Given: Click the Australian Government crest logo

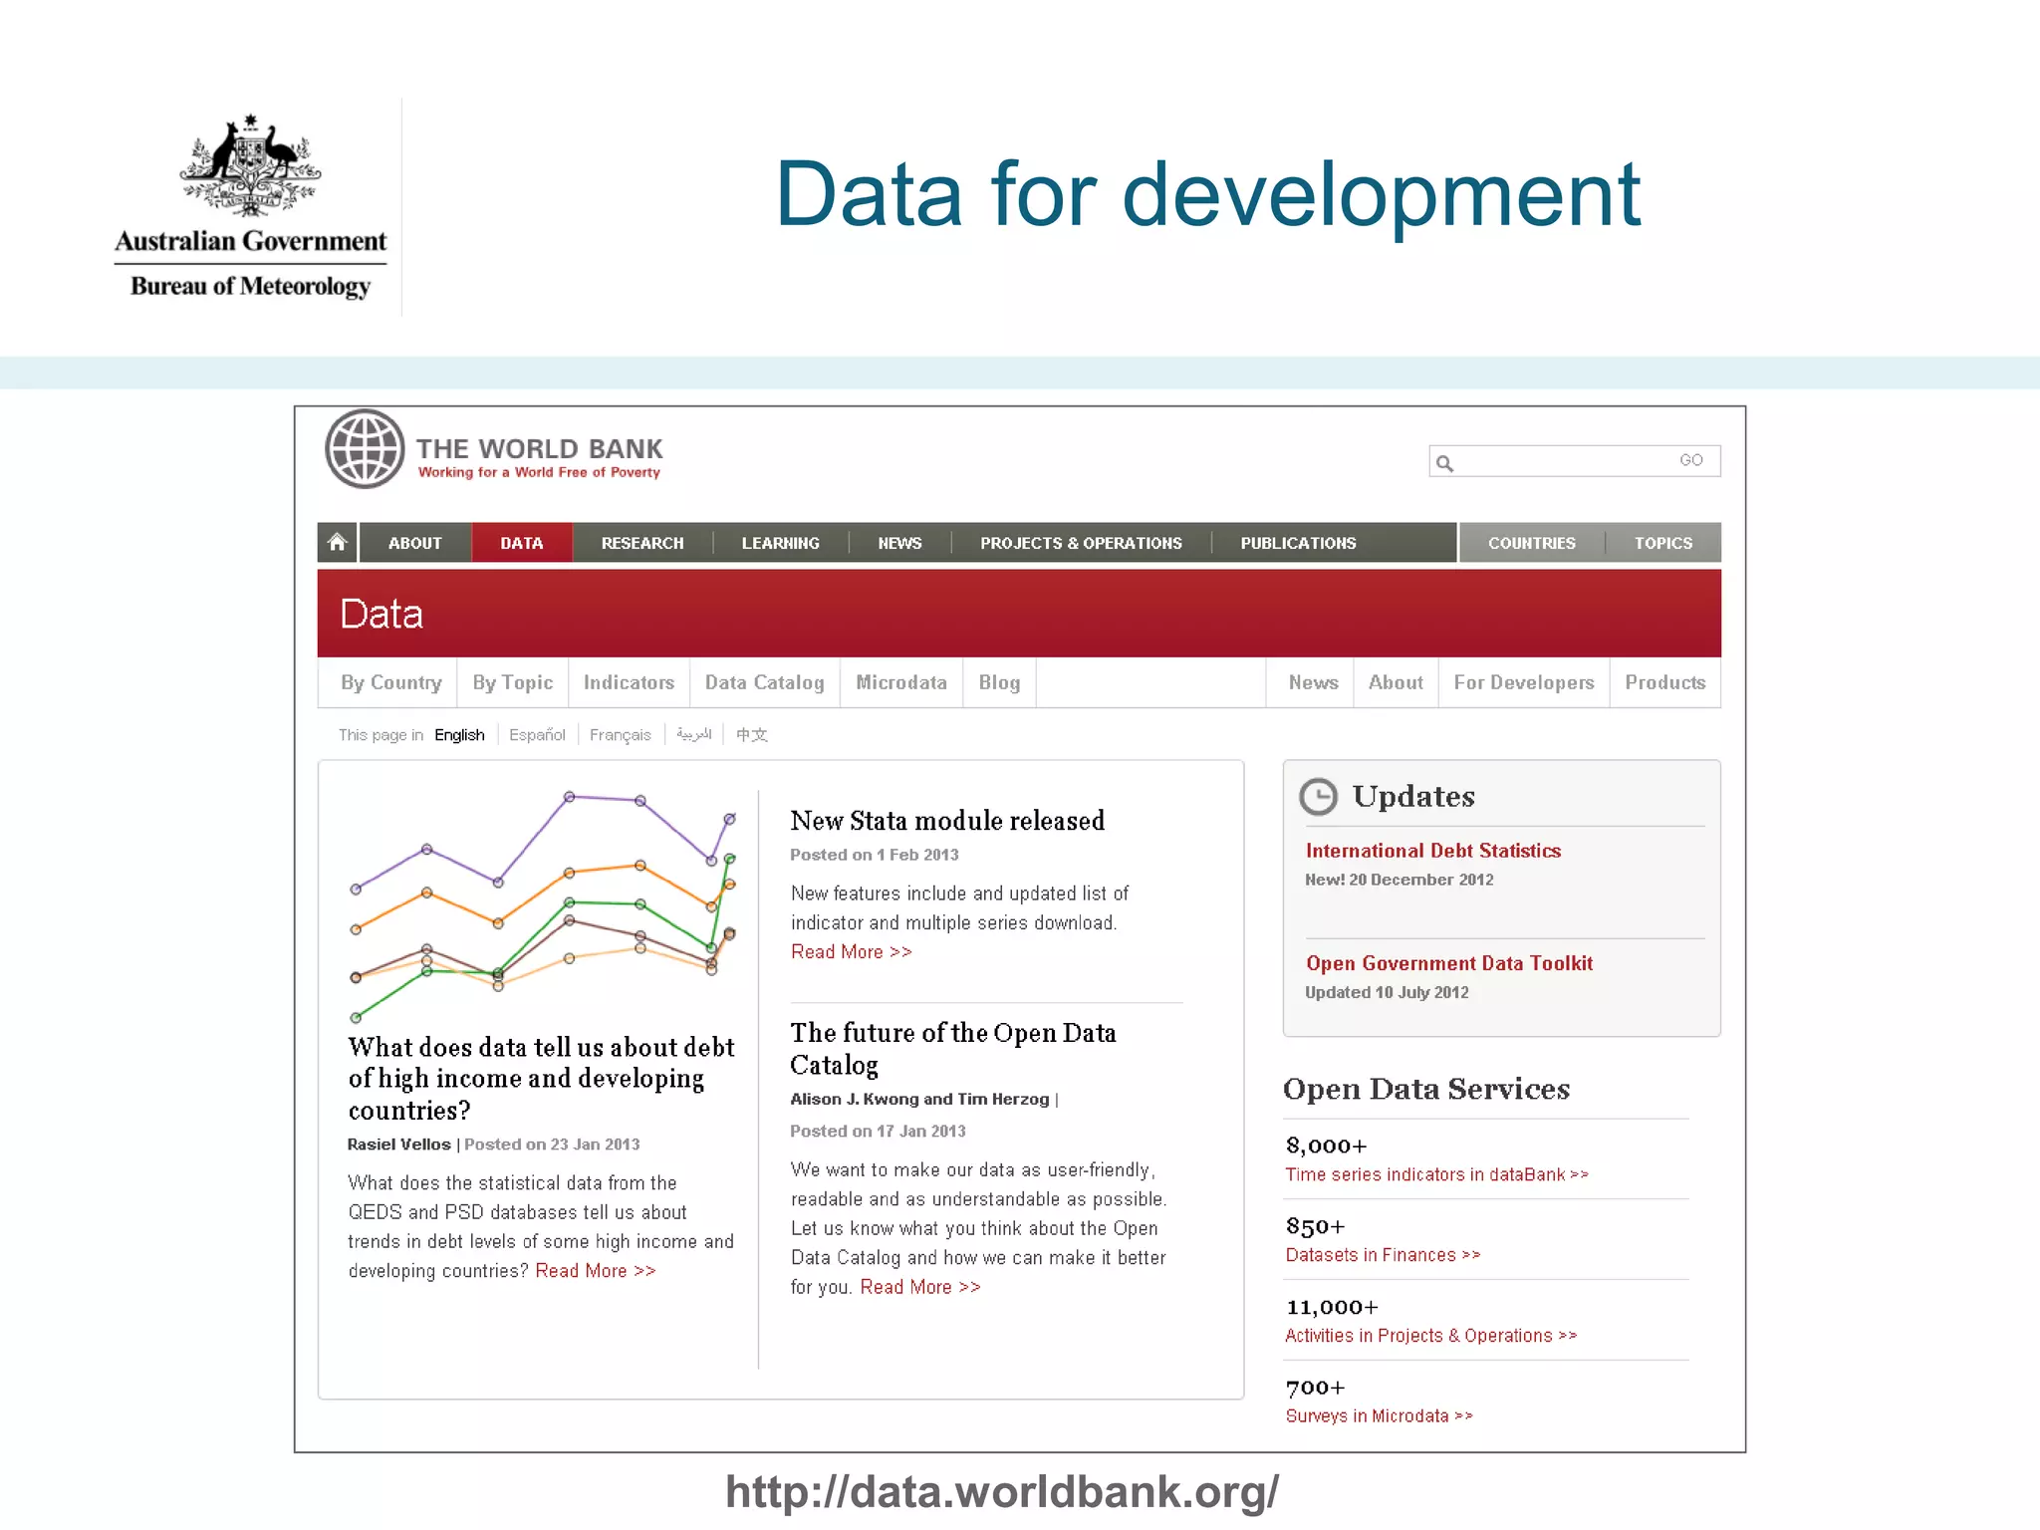Looking at the screenshot, I should [x=250, y=165].
